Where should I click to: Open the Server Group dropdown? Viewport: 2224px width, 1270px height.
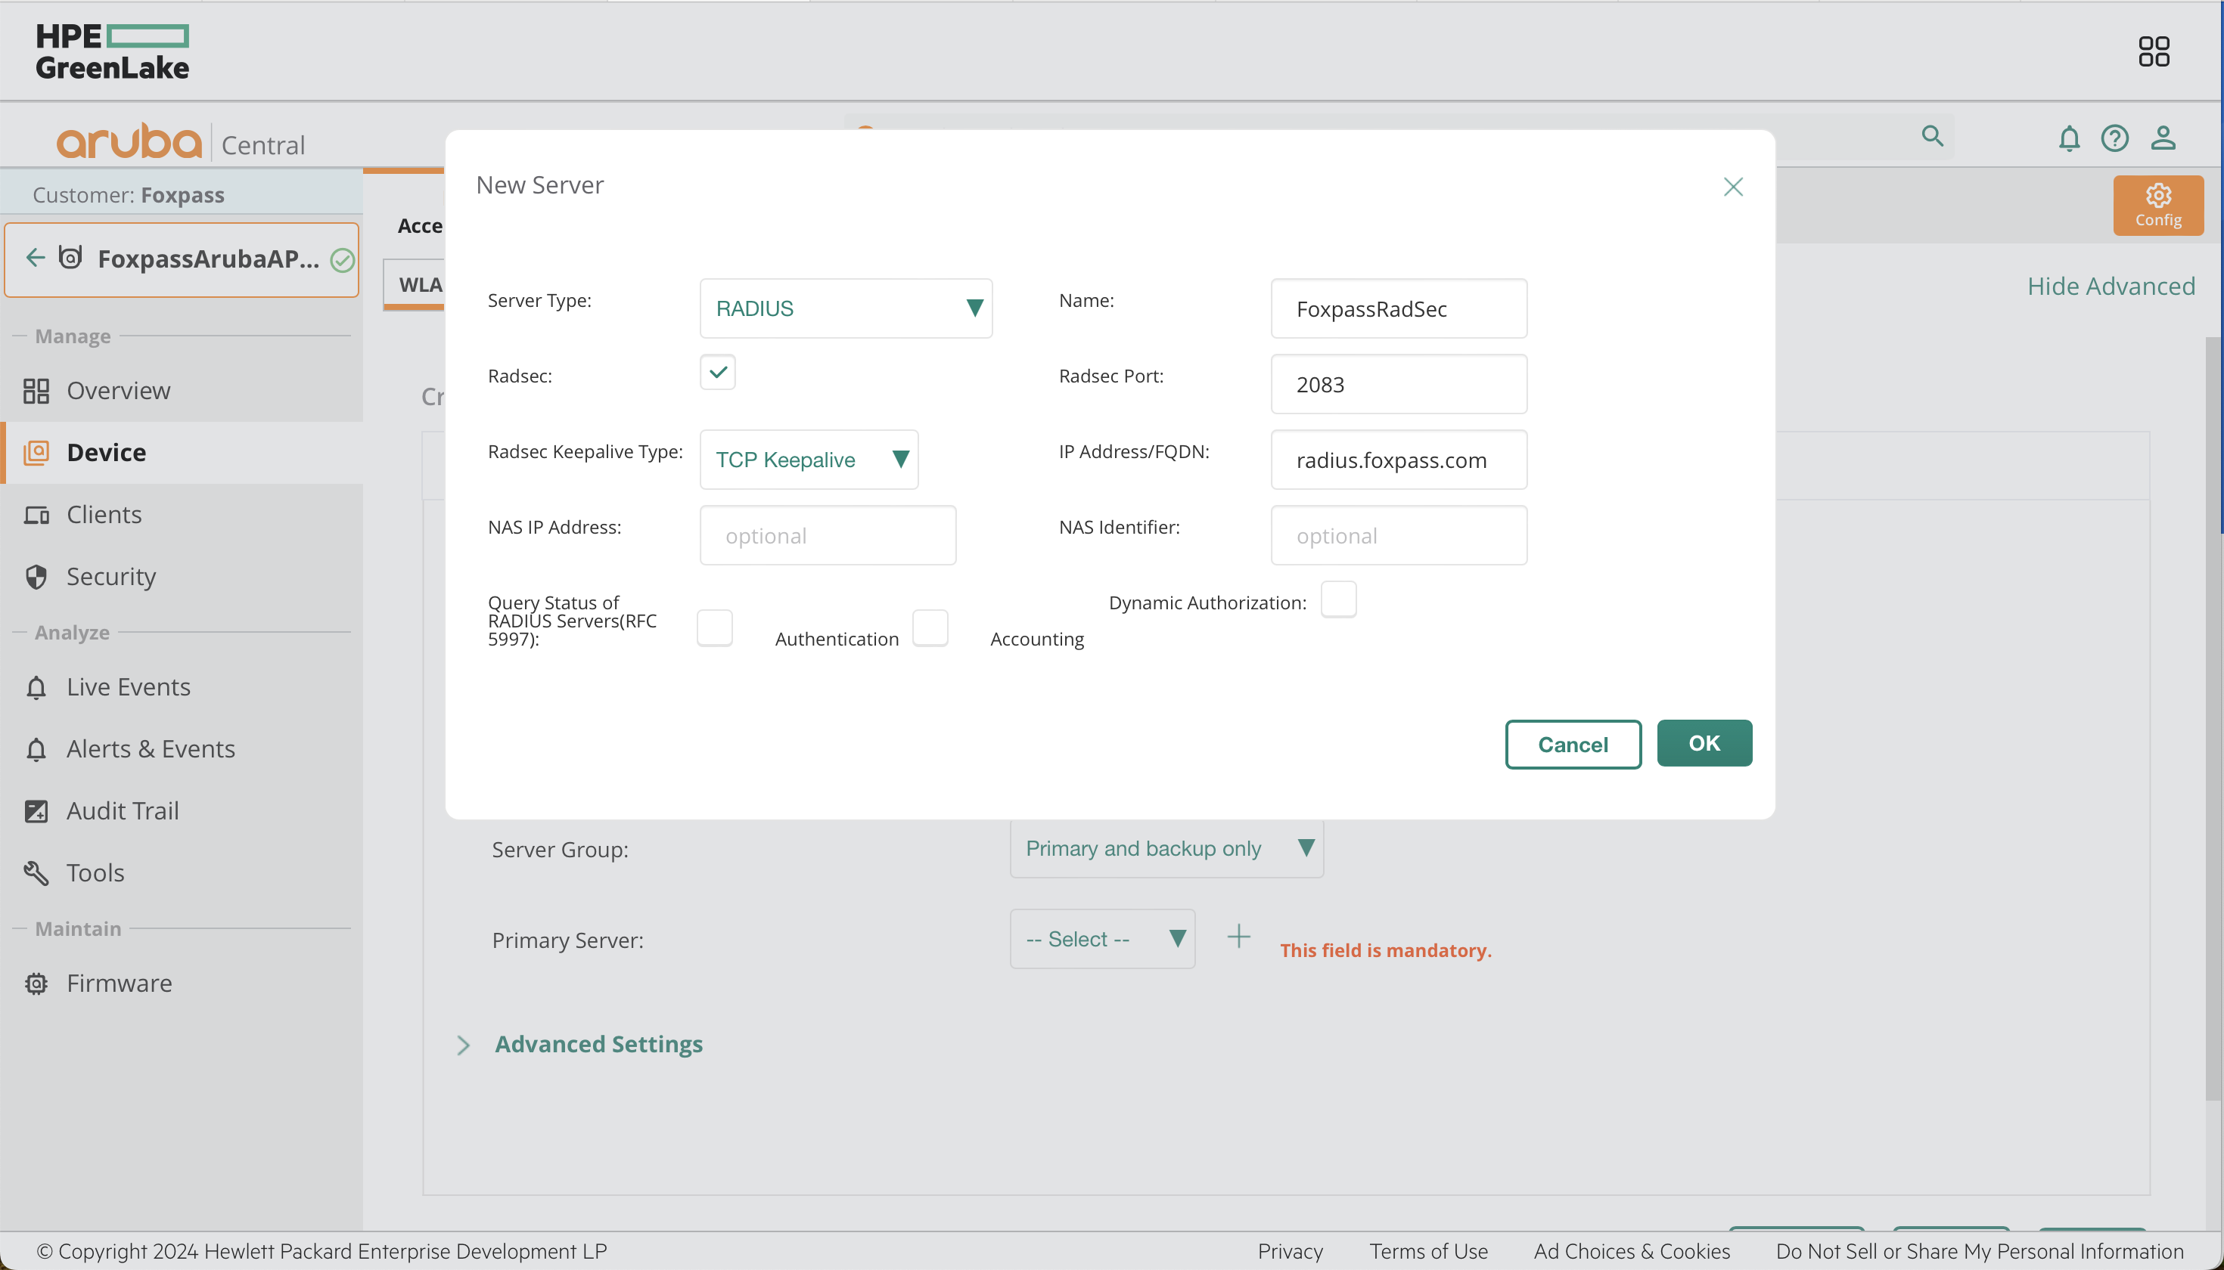tap(1166, 849)
